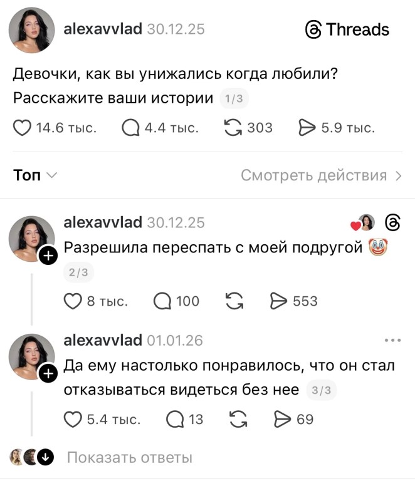This screenshot has height=481, width=415.
Task: Open comments on the main post (4.4 тыс.)
Action: tap(131, 128)
